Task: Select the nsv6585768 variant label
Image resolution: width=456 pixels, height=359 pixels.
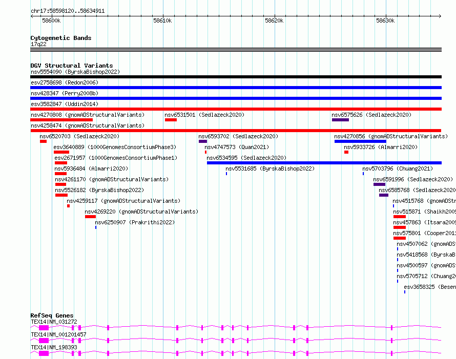Action: click(x=417, y=190)
